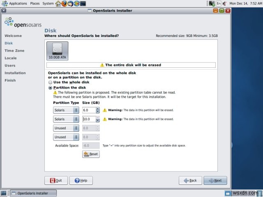Viewport: 263px width, 197px height.
Task: Open the Places menu
Action: 35,4
